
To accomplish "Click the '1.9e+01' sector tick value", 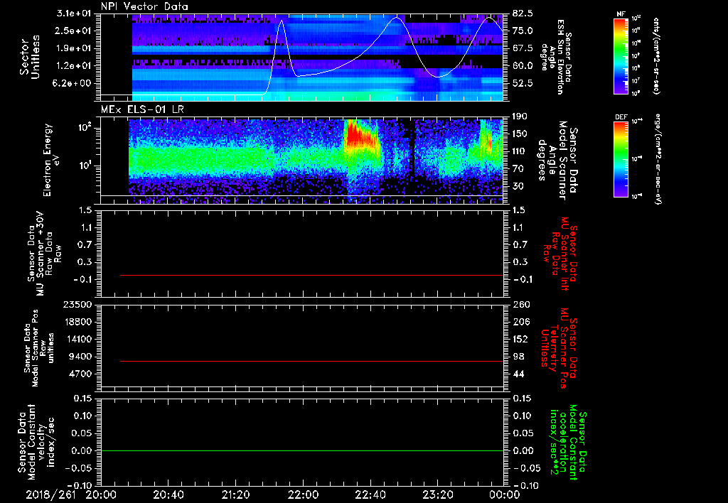I will coord(74,48).
